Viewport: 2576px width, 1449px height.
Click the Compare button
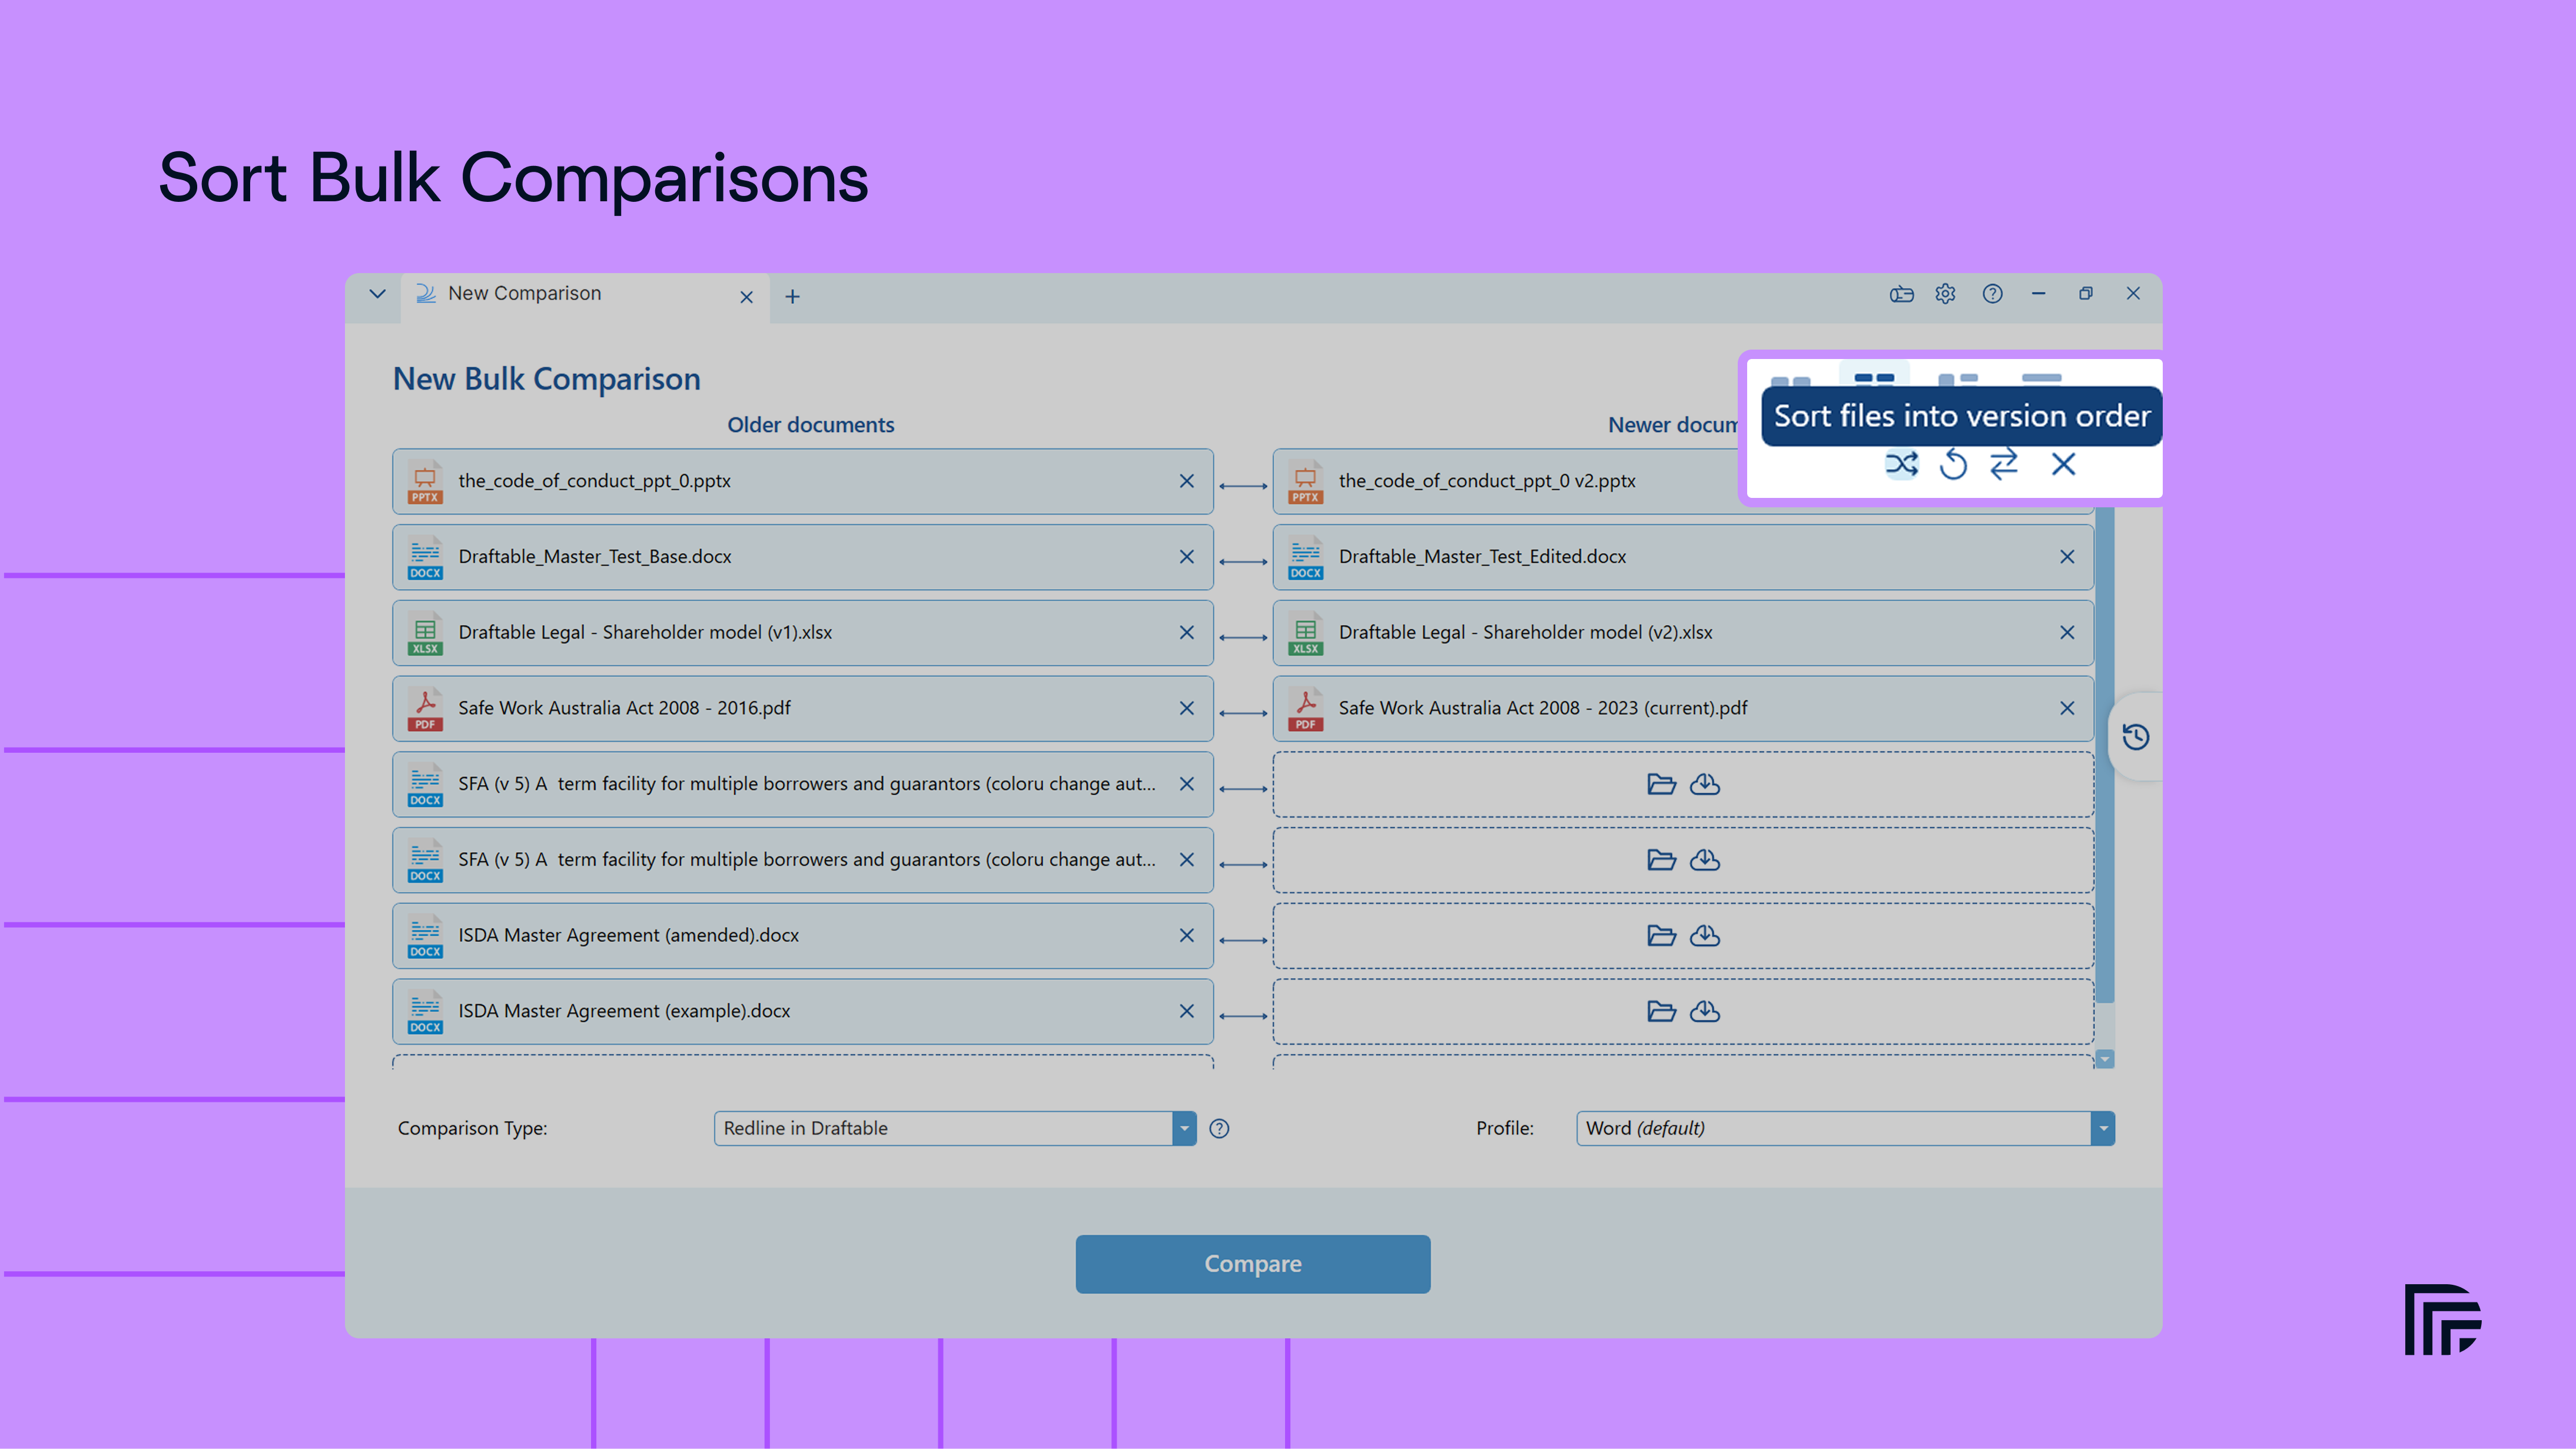pos(1253,1264)
